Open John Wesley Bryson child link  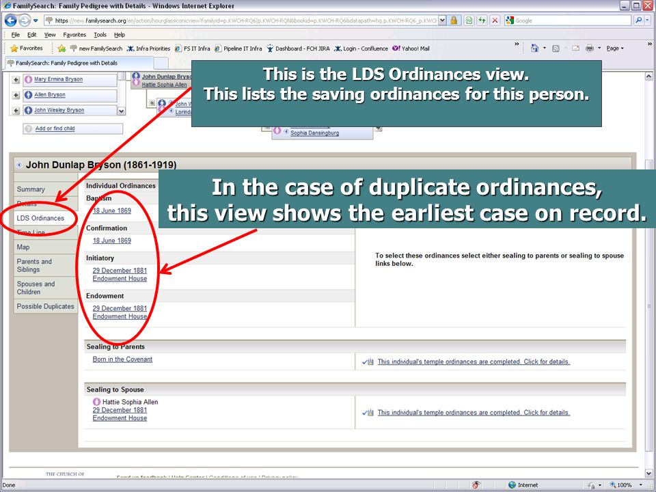coord(59,110)
